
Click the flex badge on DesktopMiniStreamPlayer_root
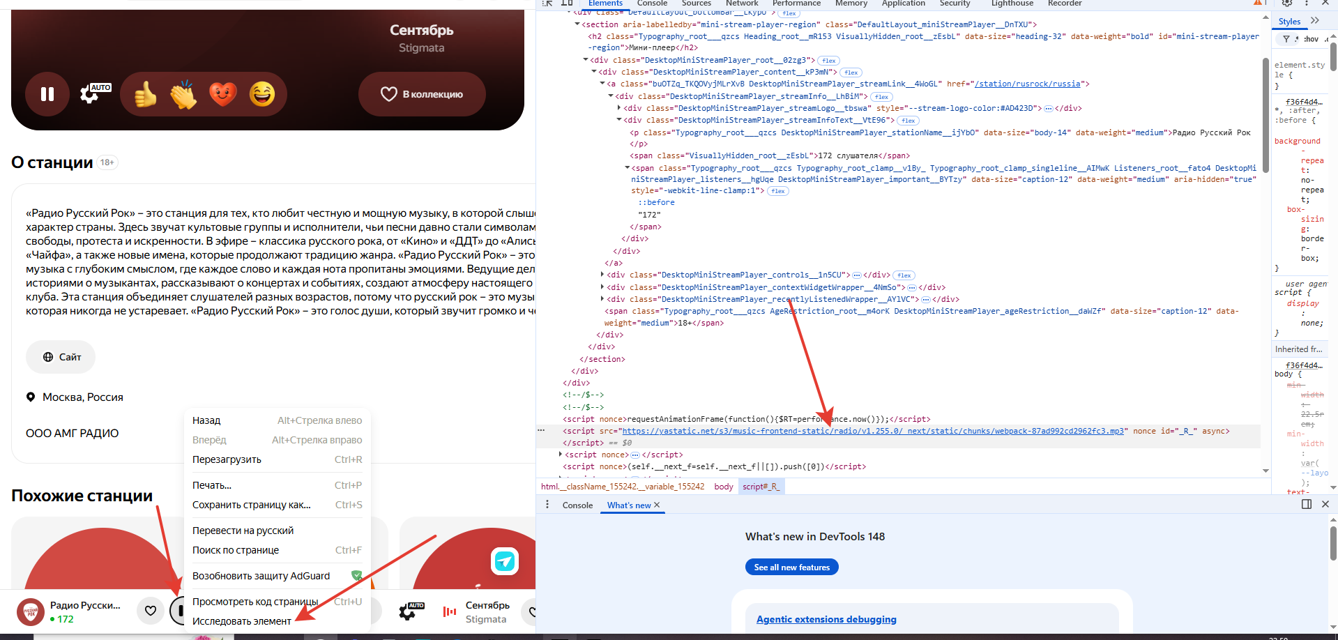tap(828, 61)
